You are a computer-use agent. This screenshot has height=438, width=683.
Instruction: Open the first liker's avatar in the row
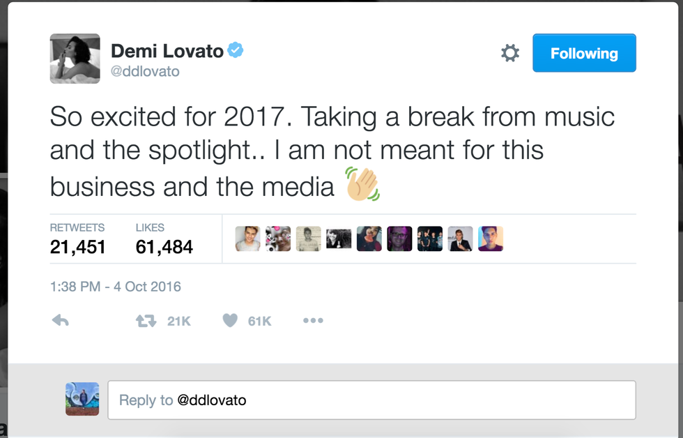(247, 239)
